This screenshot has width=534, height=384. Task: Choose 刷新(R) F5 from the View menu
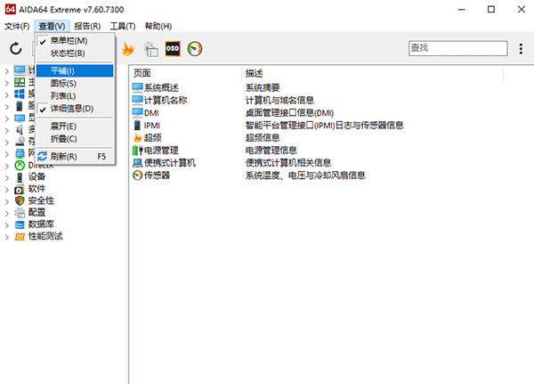click(75, 157)
